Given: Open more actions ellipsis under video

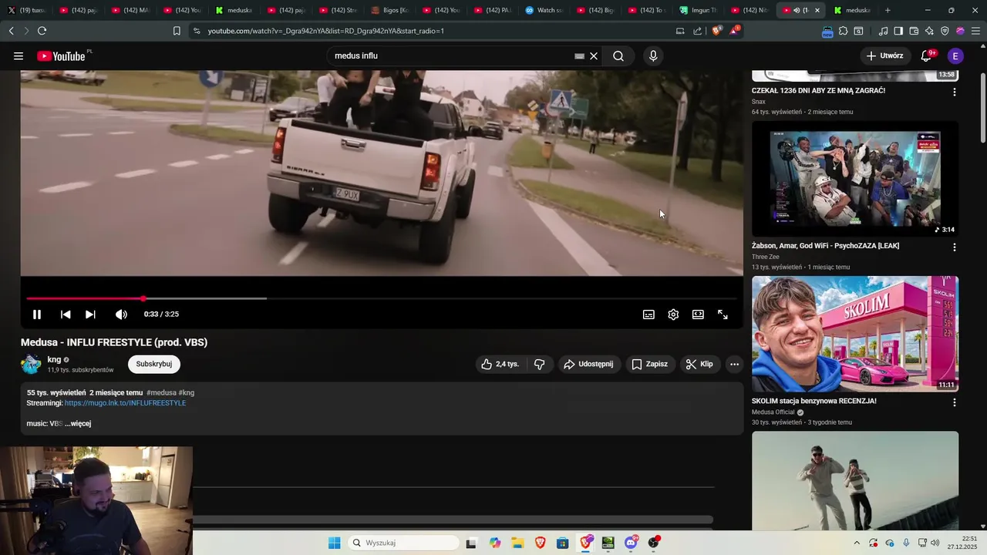Looking at the screenshot, I should coord(734,364).
